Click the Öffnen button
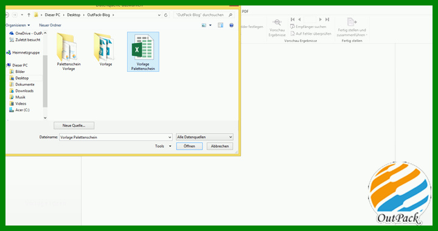 (189, 146)
